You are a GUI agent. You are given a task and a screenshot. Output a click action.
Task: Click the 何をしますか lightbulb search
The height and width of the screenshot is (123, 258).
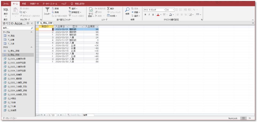point(77,3)
